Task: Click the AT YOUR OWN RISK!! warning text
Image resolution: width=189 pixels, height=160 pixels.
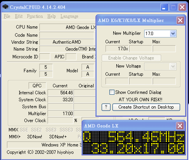Action: (x=141, y=100)
